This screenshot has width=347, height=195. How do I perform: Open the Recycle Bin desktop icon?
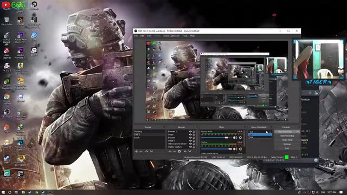(x=7, y=21)
